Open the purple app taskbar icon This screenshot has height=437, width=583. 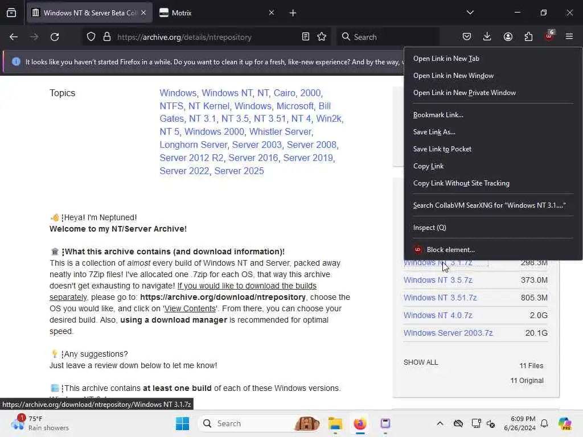[385, 423]
